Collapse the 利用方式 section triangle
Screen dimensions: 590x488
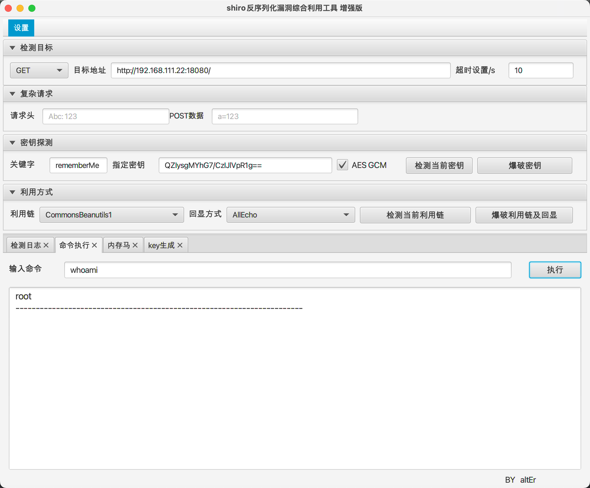click(x=12, y=192)
